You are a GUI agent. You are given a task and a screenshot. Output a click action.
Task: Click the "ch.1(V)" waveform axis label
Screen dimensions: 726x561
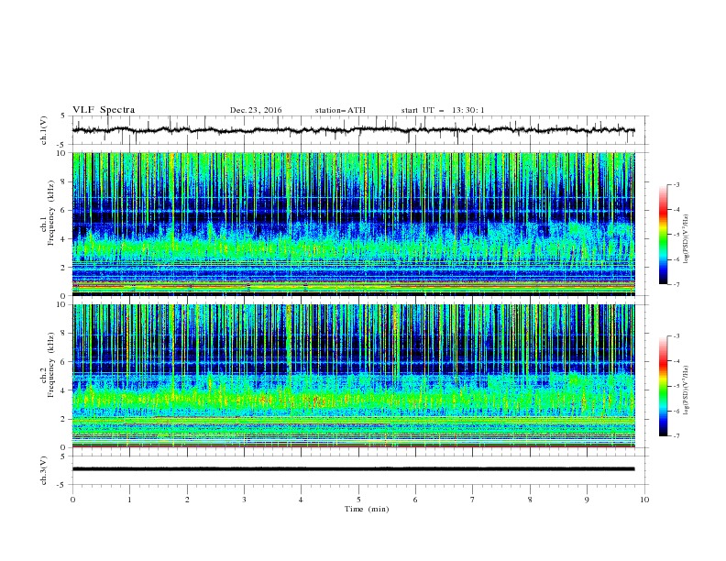click(44, 130)
